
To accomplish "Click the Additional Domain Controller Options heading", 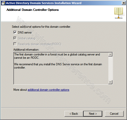I will pos(33,10).
